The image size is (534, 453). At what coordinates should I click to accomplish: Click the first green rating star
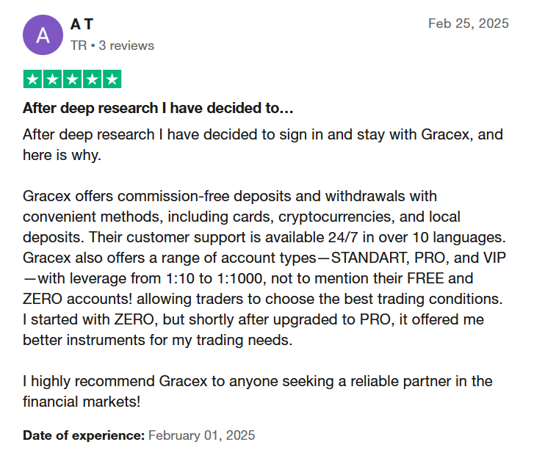tap(32, 79)
